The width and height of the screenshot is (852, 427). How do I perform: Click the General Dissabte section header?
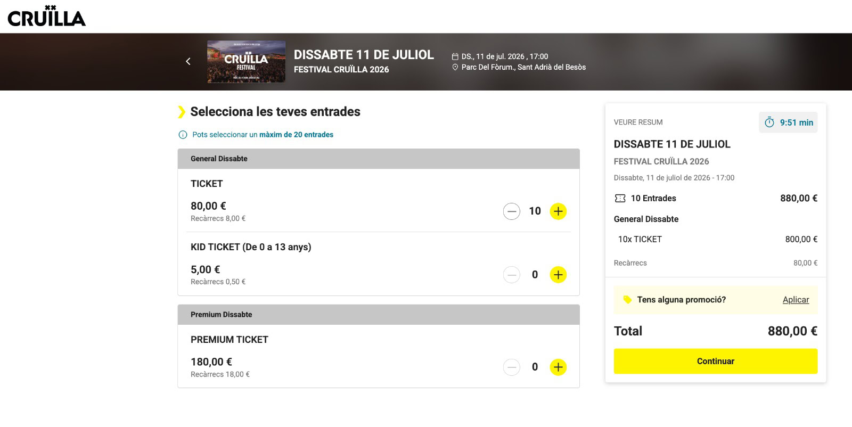point(378,159)
